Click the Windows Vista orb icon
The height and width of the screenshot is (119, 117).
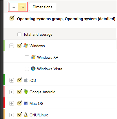pos(33,69)
